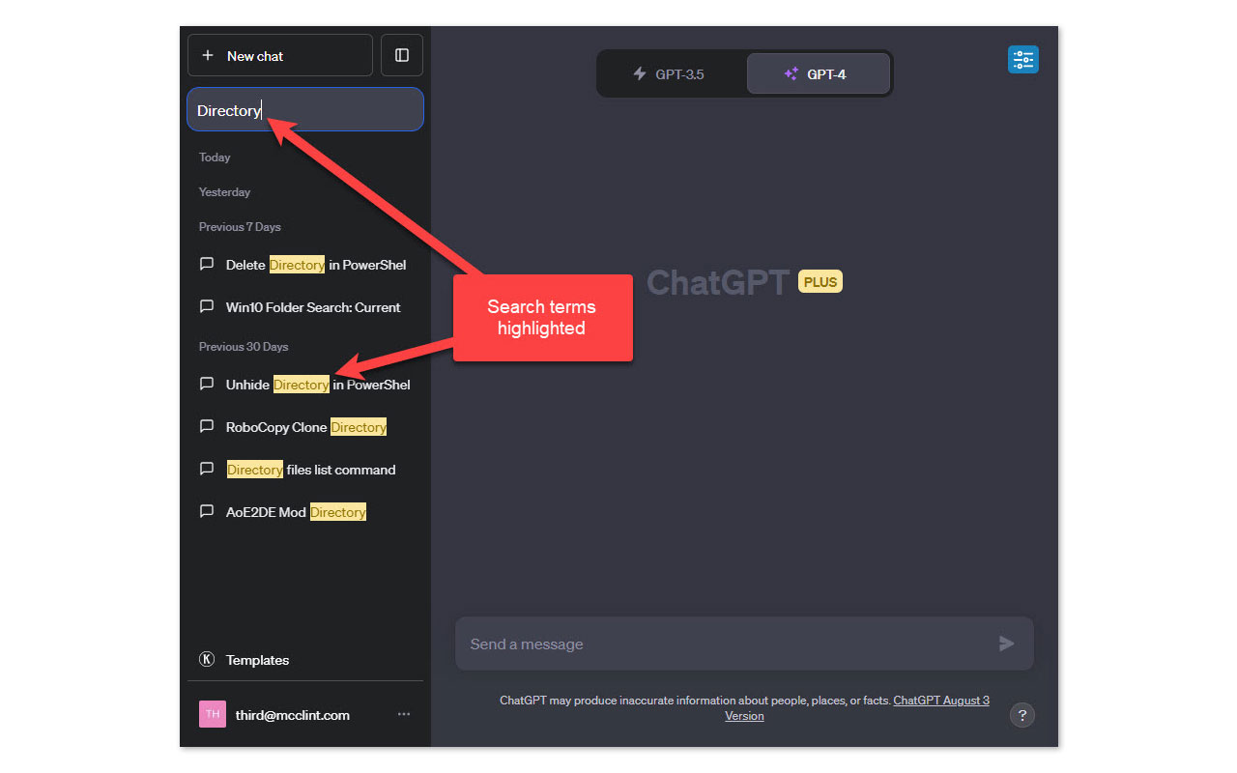Screen dimensions: 1237x773
Task: Click the chat bubble icon beside Delete Directory
Action: pyautogui.click(x=206, y=264)
